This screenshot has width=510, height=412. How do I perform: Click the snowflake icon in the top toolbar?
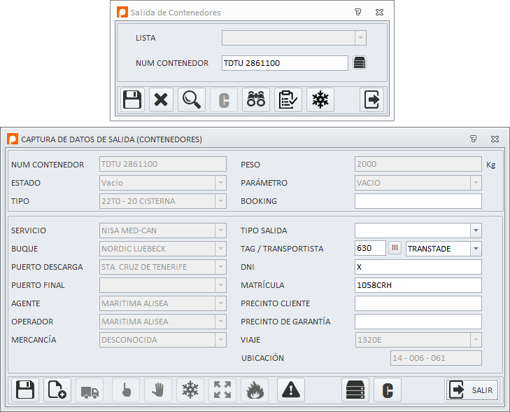pyautogui.click(x=320, y=100)
